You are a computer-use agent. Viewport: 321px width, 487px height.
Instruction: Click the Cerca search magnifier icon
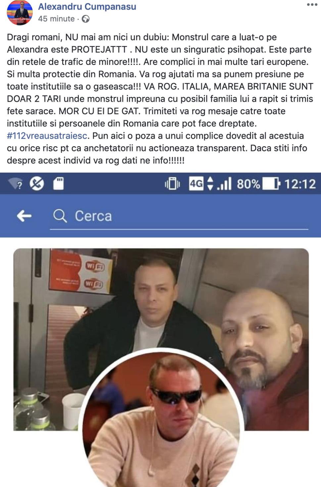pos(60,216)
